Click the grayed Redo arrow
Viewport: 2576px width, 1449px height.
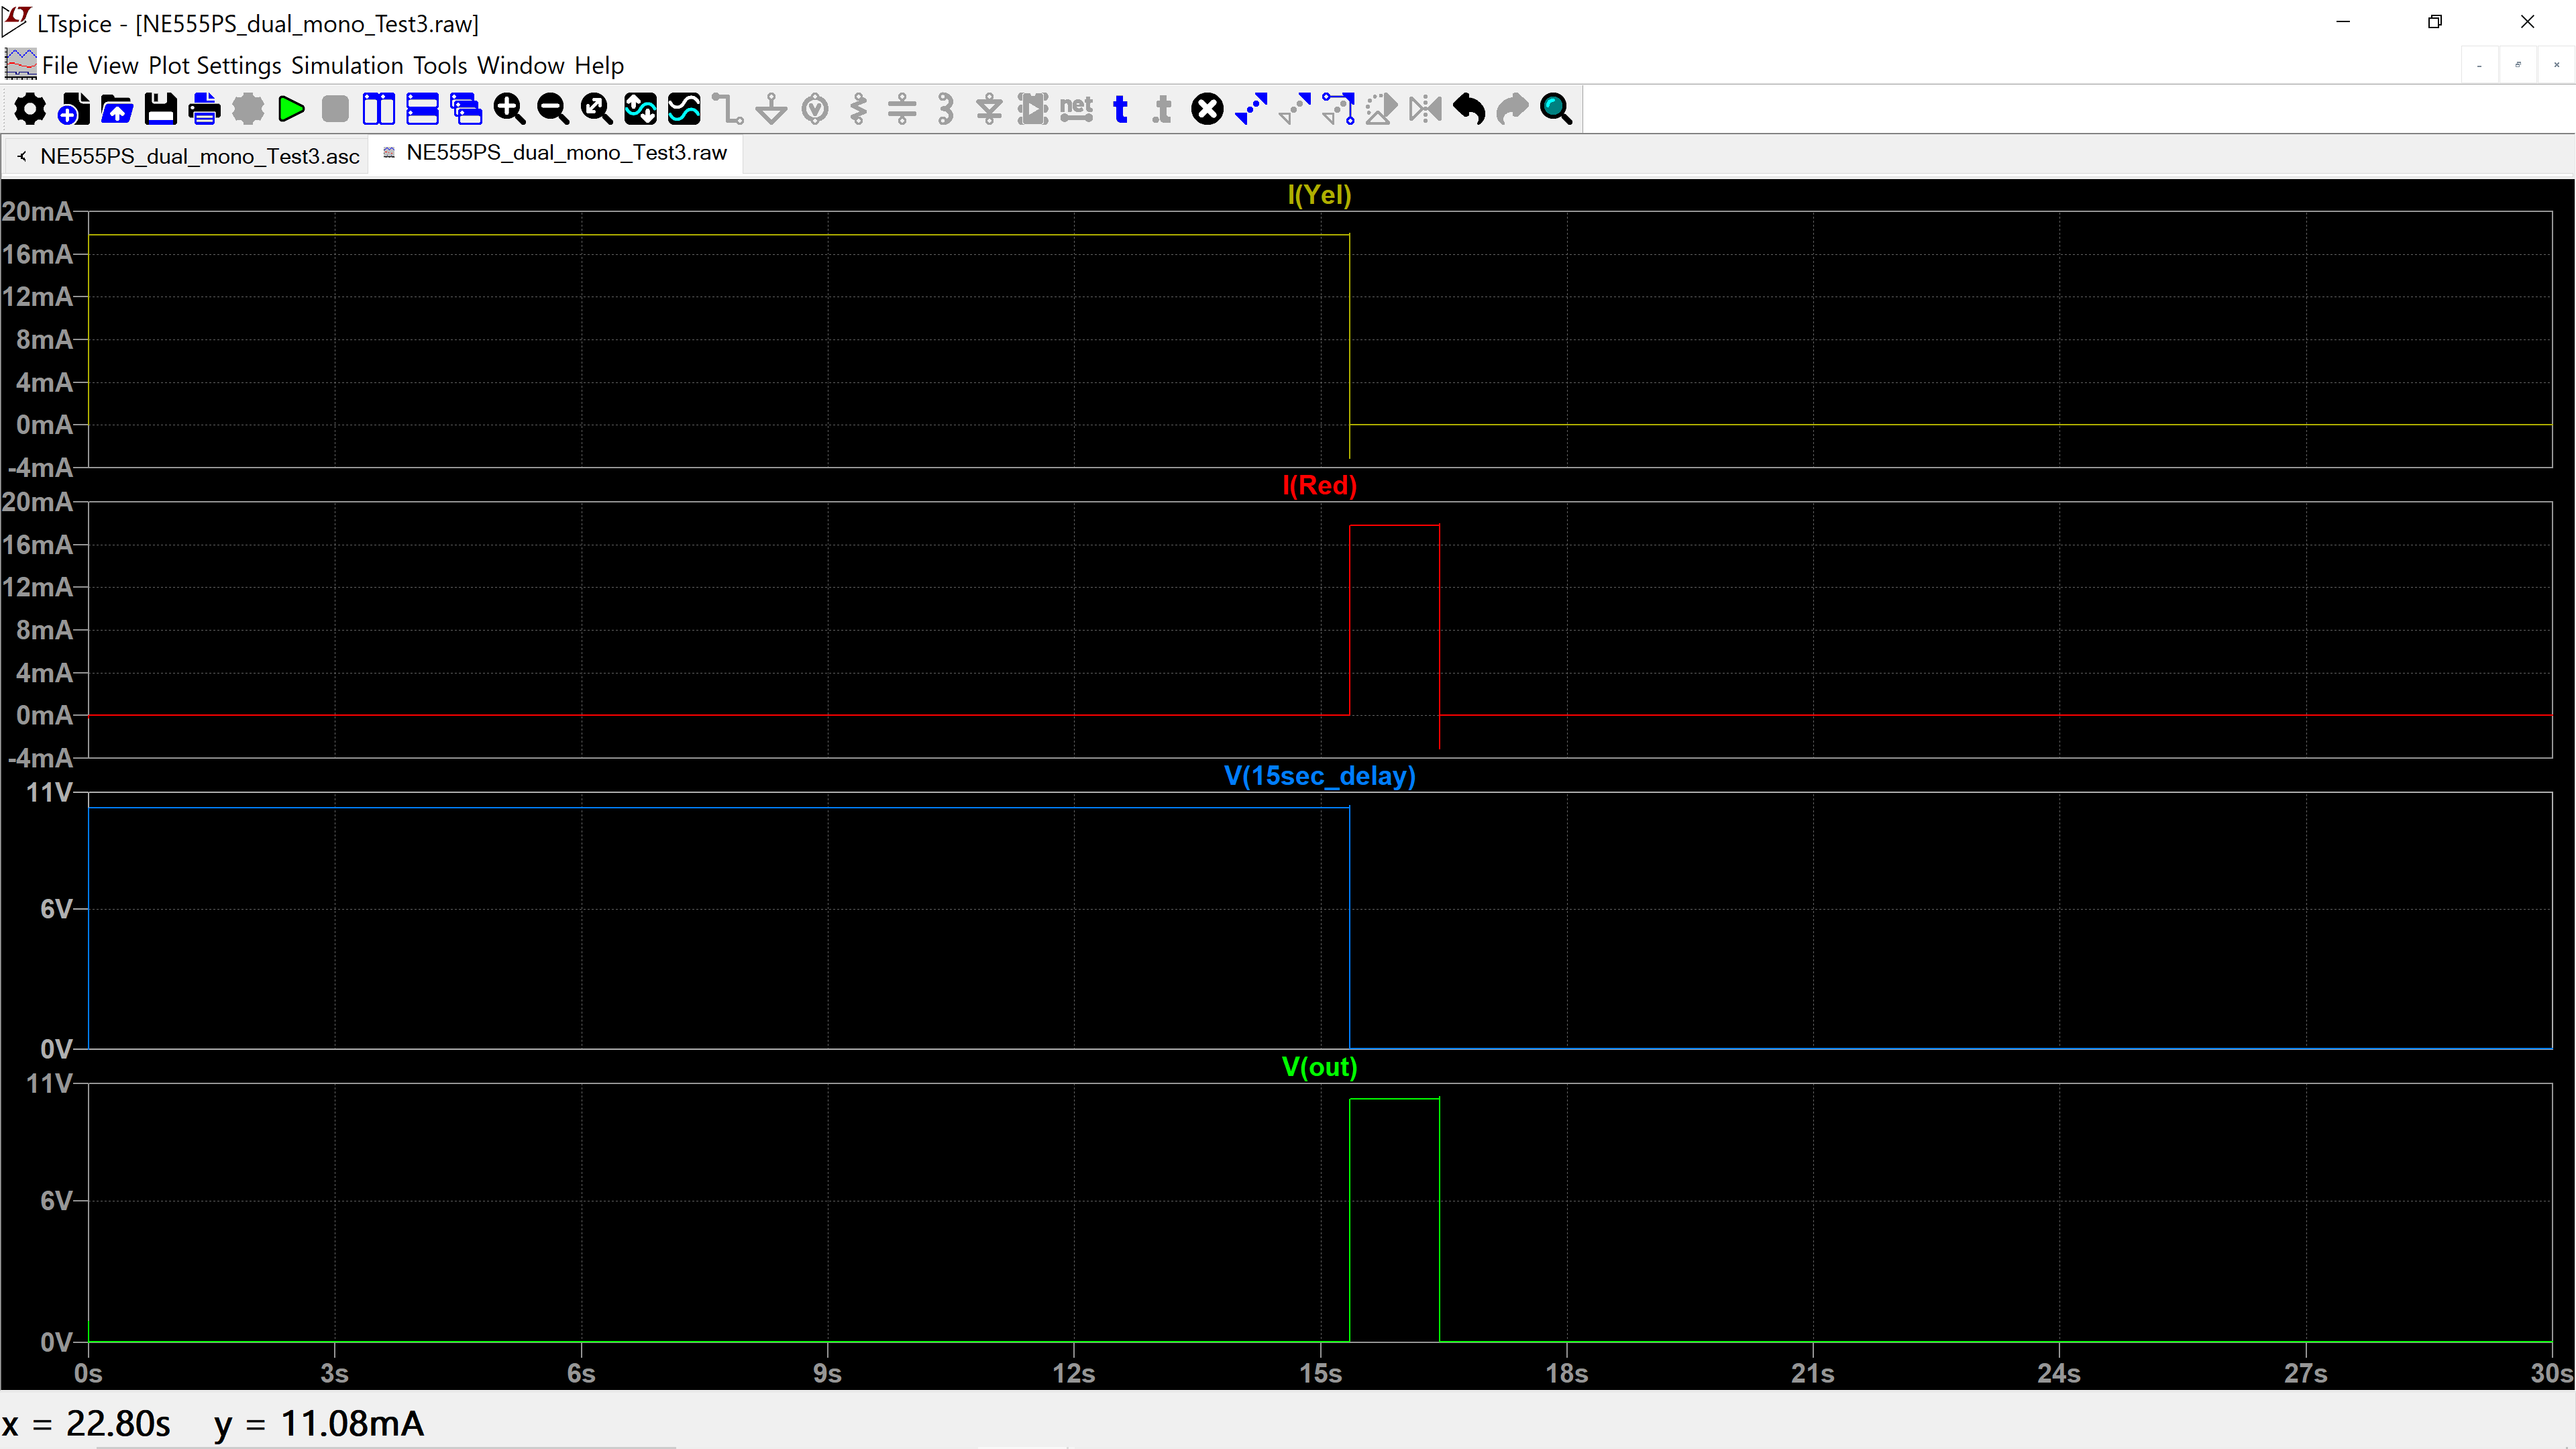(1513, 109)
